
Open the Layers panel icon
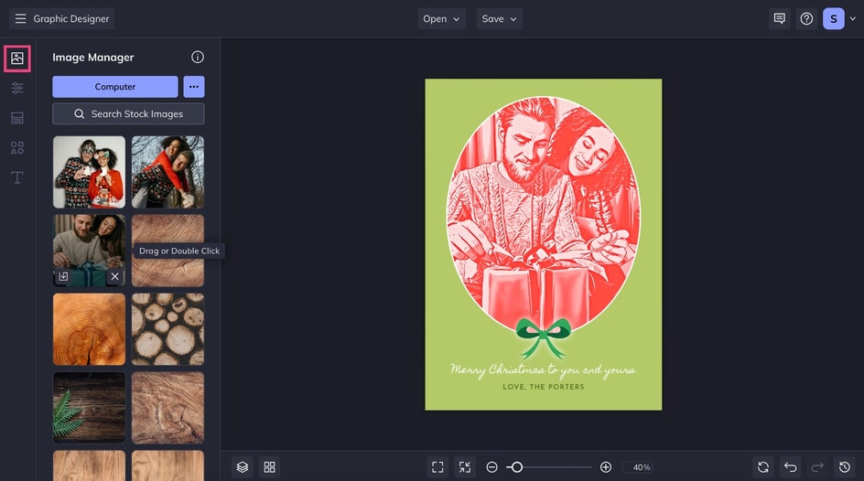click(243, 467)
